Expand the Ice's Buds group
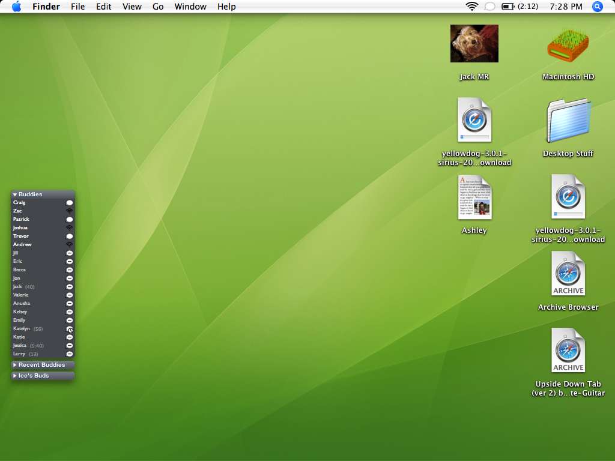 [15, 376]
